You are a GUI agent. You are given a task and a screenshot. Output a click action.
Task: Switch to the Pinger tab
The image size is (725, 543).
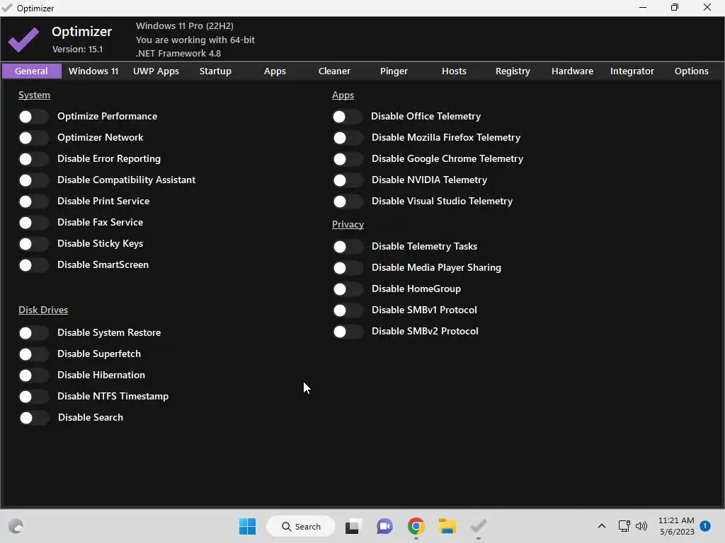coord(394,71)
